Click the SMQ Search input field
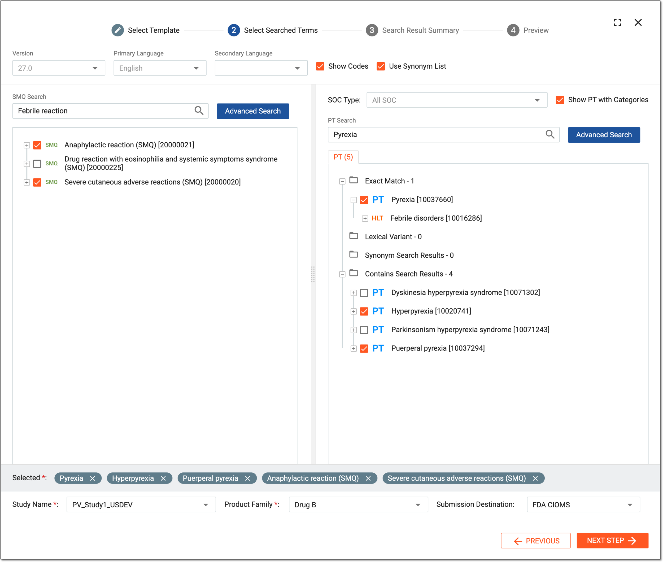The width and height of the screenshot is (663, 562). tap(110, 111)
